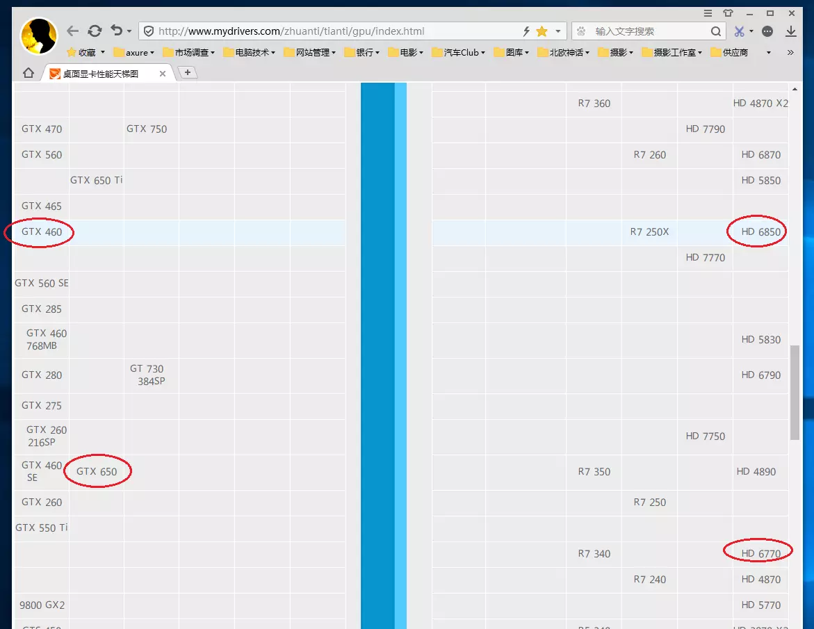Click the skin shirt icon in title bar
814x629 pixels.
(728, 13)
